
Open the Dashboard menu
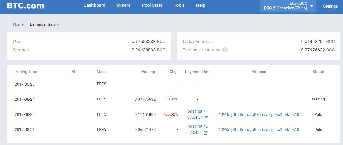pos(94,5)
